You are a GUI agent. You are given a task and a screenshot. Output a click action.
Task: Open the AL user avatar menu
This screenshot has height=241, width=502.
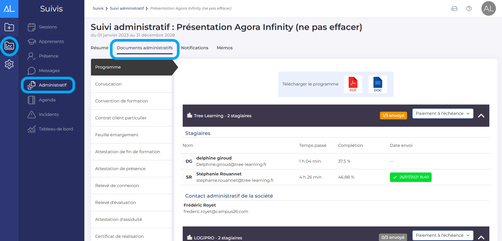click(x=488, y=9)
